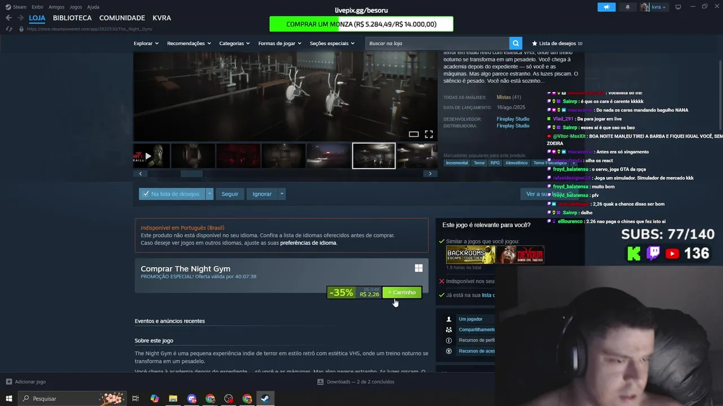
Task: Expand the Categorias dropdown
Action: pyautogui.click(x=234, y=43)
